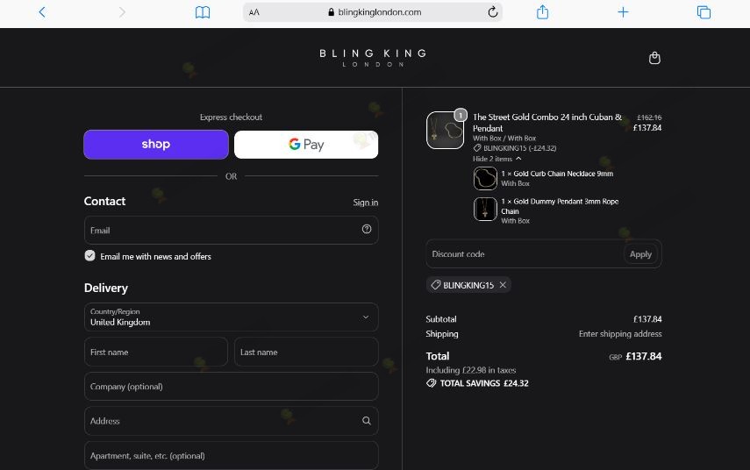
Task: Click Street Gold Combo product thumbnail
Action: click(445, 131)
